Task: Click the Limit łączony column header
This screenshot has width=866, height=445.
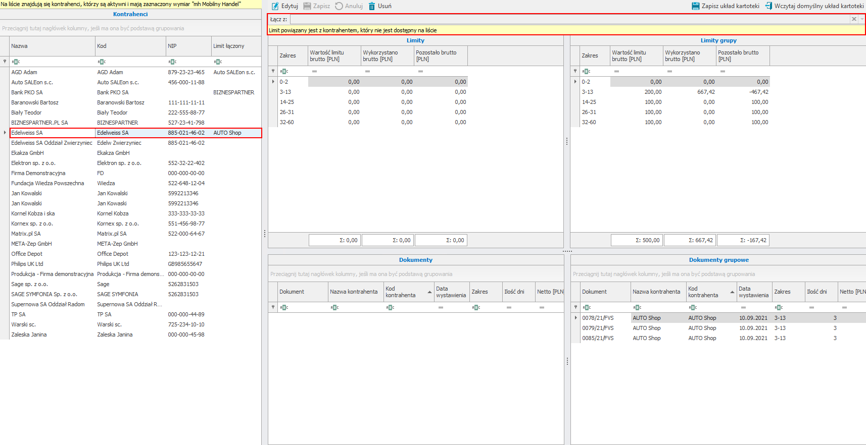Action: click(x=235, y=46)
